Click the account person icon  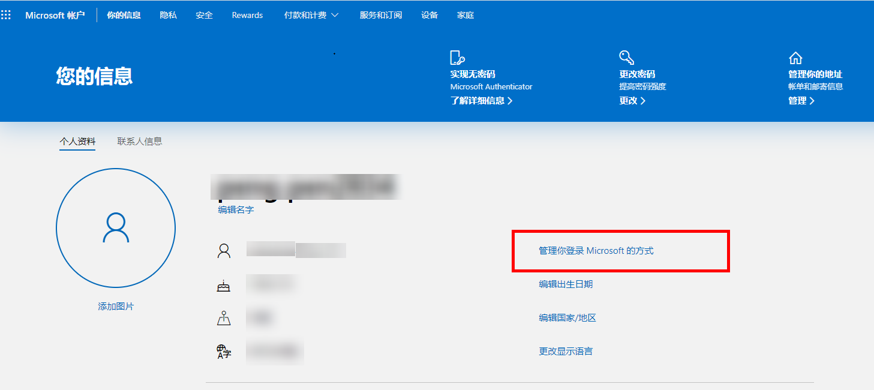(224, 251)
